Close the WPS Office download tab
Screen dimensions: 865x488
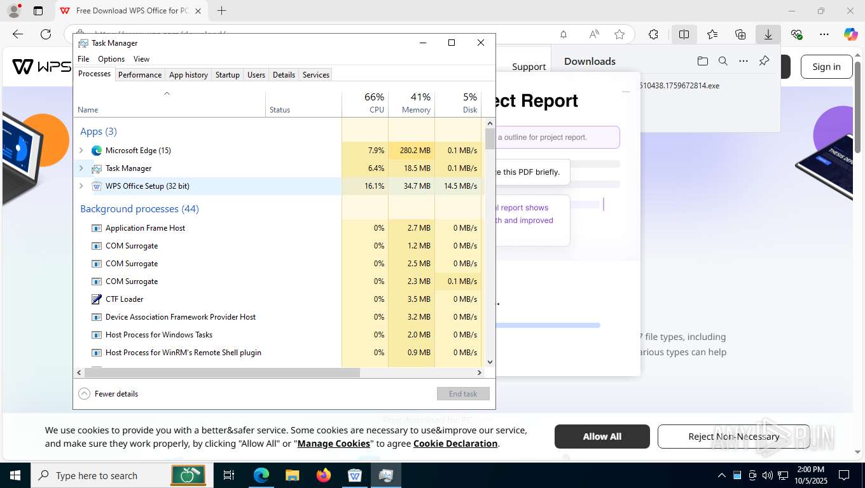pyautogui.click(x=198, y=11)
